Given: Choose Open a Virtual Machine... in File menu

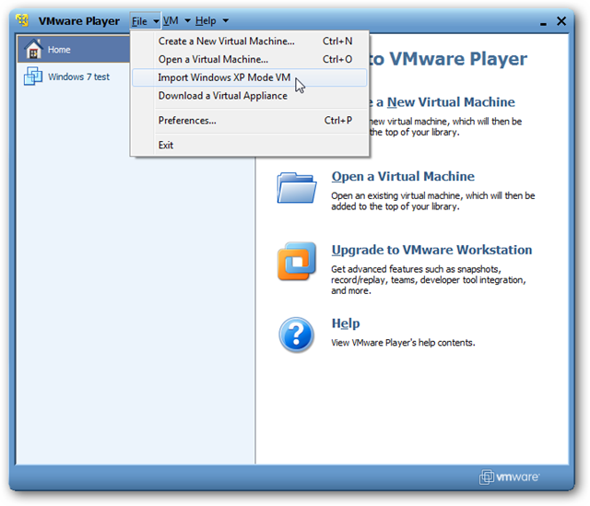Looking at the screenshot, I should point(250,59).
